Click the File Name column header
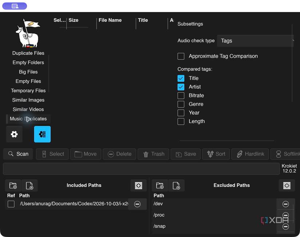The image size is (300, 237). pyautogui.click(x=110, y=20)
